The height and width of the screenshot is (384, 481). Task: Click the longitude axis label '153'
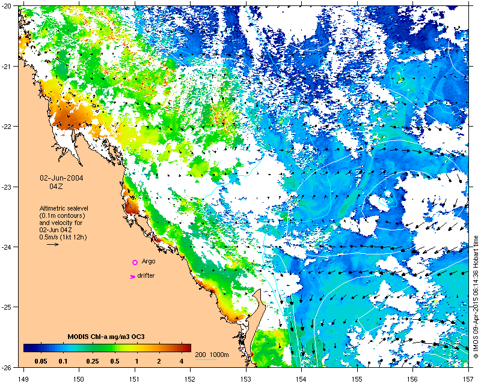point(246,379)
